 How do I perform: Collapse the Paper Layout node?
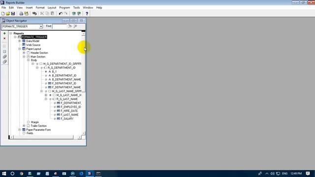pyautogui.click(x=20, y=49)
